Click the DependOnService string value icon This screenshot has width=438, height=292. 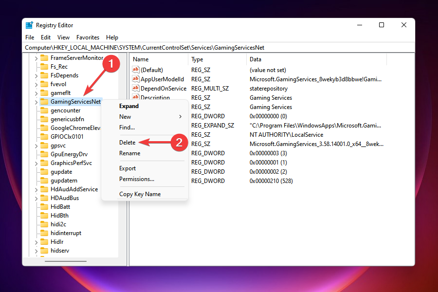pos(135,88)
